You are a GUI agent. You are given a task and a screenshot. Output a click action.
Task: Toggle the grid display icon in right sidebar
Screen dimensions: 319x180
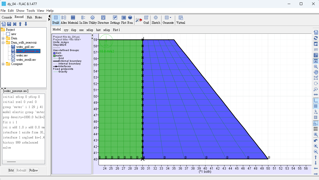tap(316, 106)
